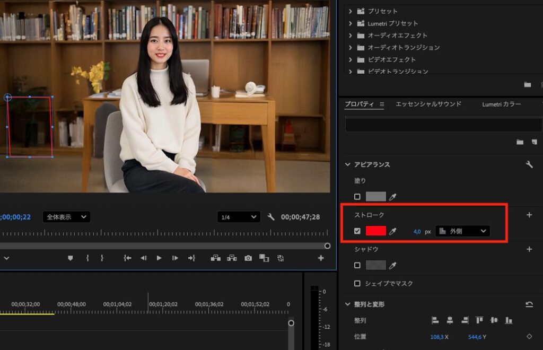Switch to the Lumetri カラー tab
The height and width of the screenshot is (350, 543).
501,104
